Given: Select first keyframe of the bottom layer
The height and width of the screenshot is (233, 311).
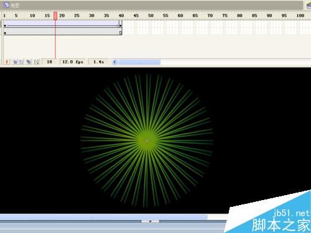Looking at the screenshot, I should [x=5, y=33].
